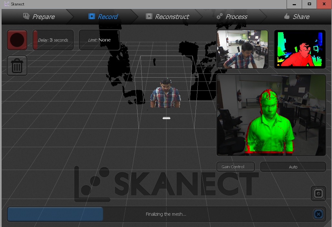Screen dimensions: 332x227
Task: Click the green scan overlay preview
Action: (271, 115)
